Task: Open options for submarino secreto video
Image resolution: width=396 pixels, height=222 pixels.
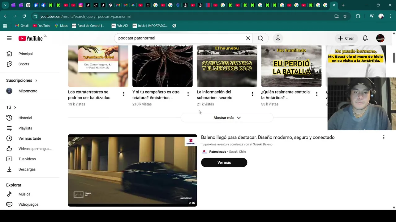Action: (252, 94)
